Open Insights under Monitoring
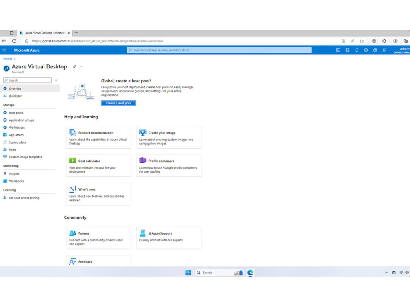 [x=14, y=174]
